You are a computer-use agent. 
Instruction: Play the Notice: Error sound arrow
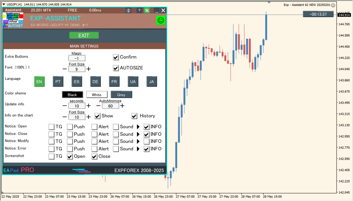[x=138, y=149]
